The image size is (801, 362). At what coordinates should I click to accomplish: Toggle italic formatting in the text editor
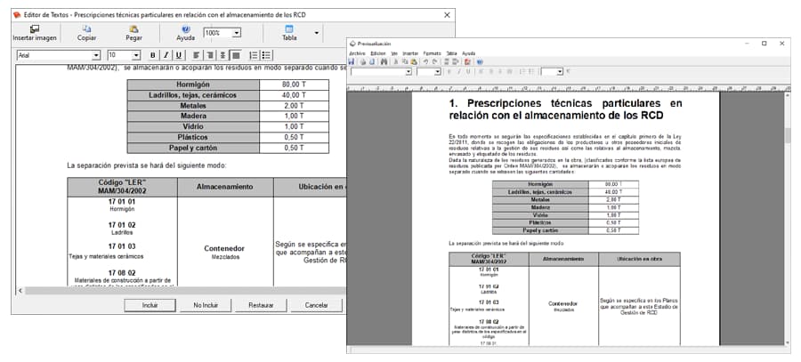click(166, 55)
